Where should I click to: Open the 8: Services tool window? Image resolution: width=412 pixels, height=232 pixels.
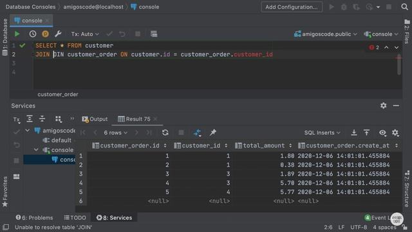pyautogui.click(x=115, y=218)
